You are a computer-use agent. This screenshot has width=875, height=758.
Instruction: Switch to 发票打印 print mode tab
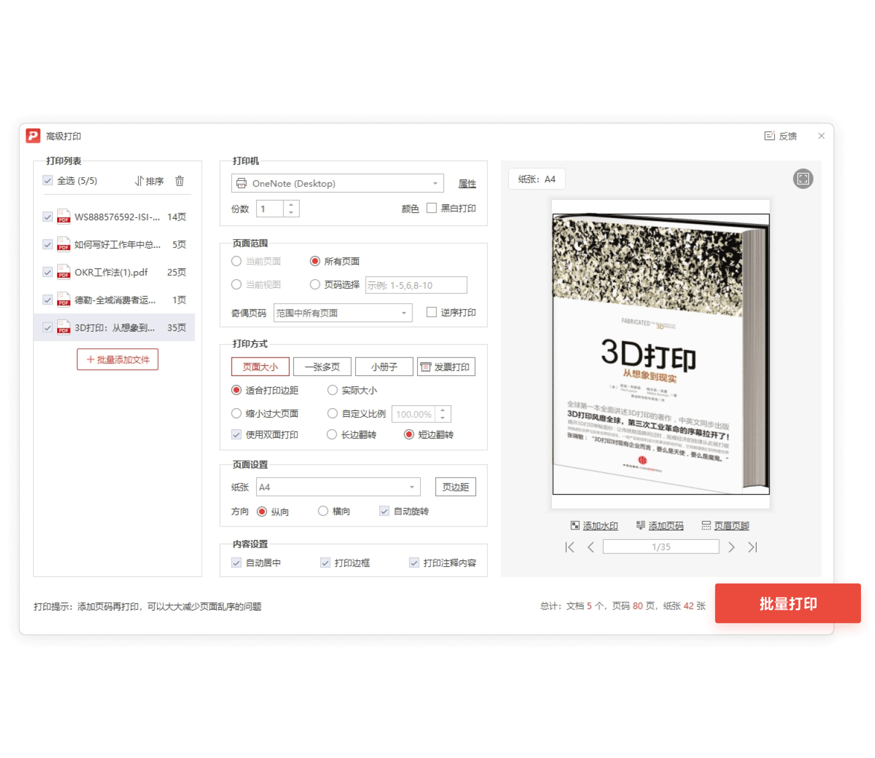(x=446, y=367)
